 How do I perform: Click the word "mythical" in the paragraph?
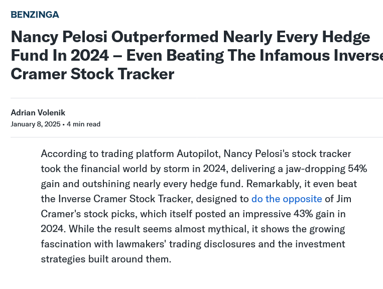coord(227,229)
